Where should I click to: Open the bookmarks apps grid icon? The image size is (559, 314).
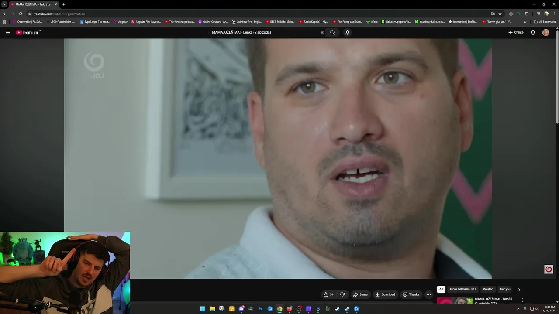point(5,21)
